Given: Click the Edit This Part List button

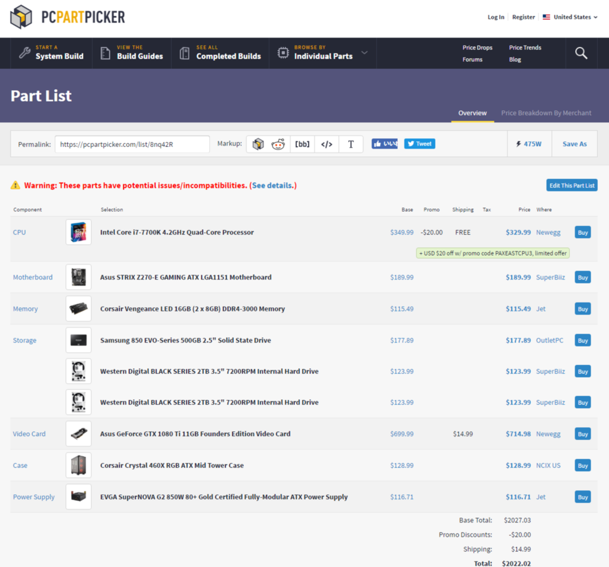Looking at the screenshot, I should click(572, 185).
